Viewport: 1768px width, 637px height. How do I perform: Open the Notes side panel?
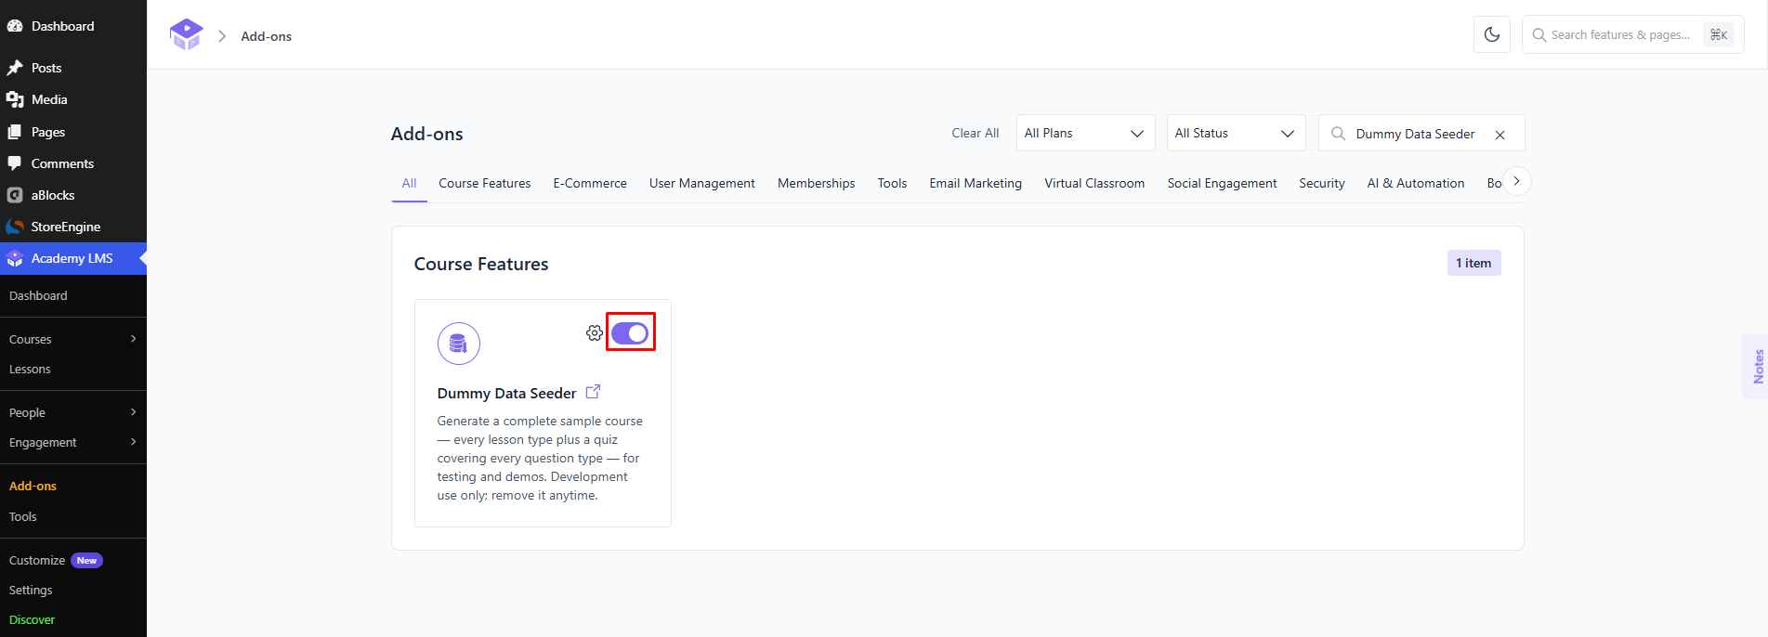(1756, 366)
